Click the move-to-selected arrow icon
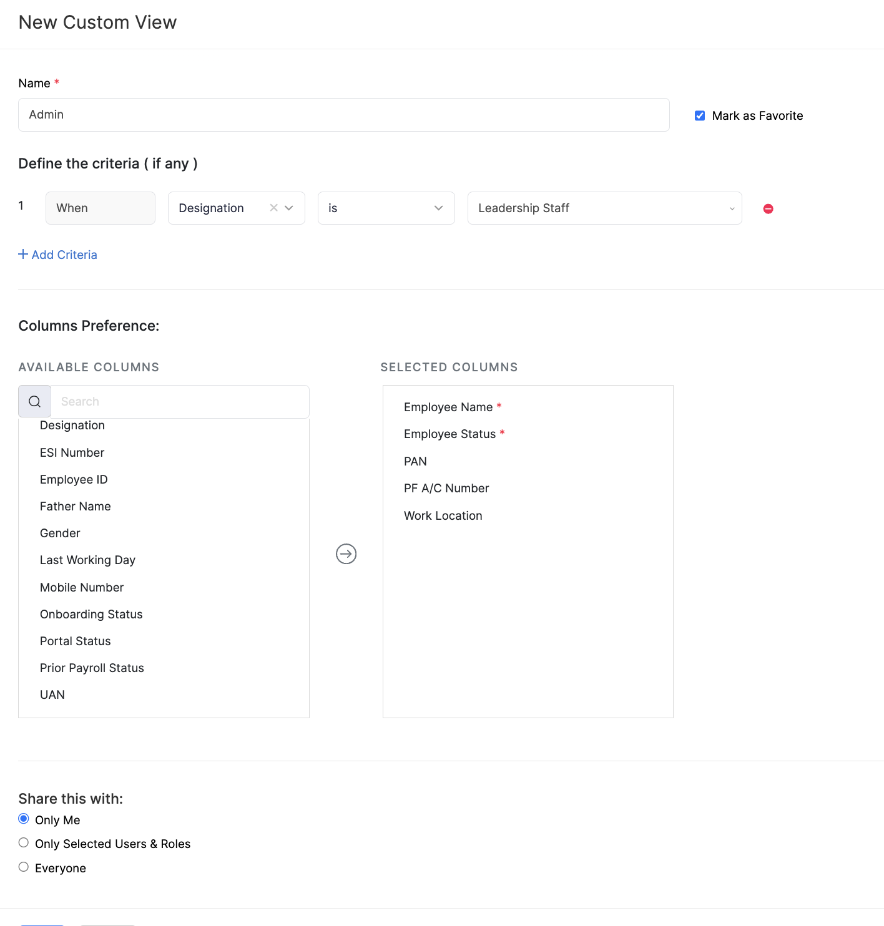Screen dimensions: 884x926 (346, 553)
